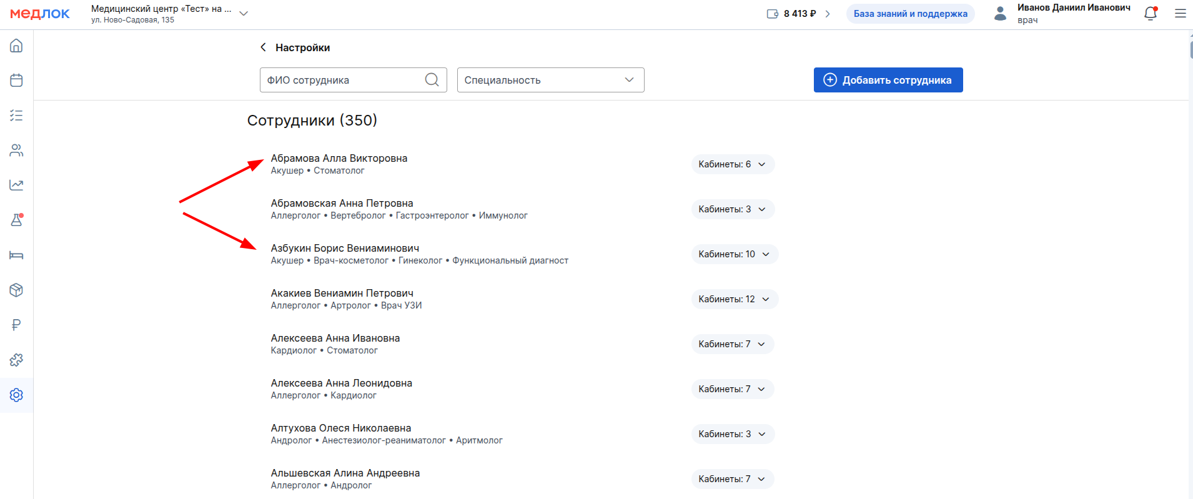The height and width of the screenshot is (499, 1193).
Task: Open the laboratory flask icon
Action: [x=16, y=220]
